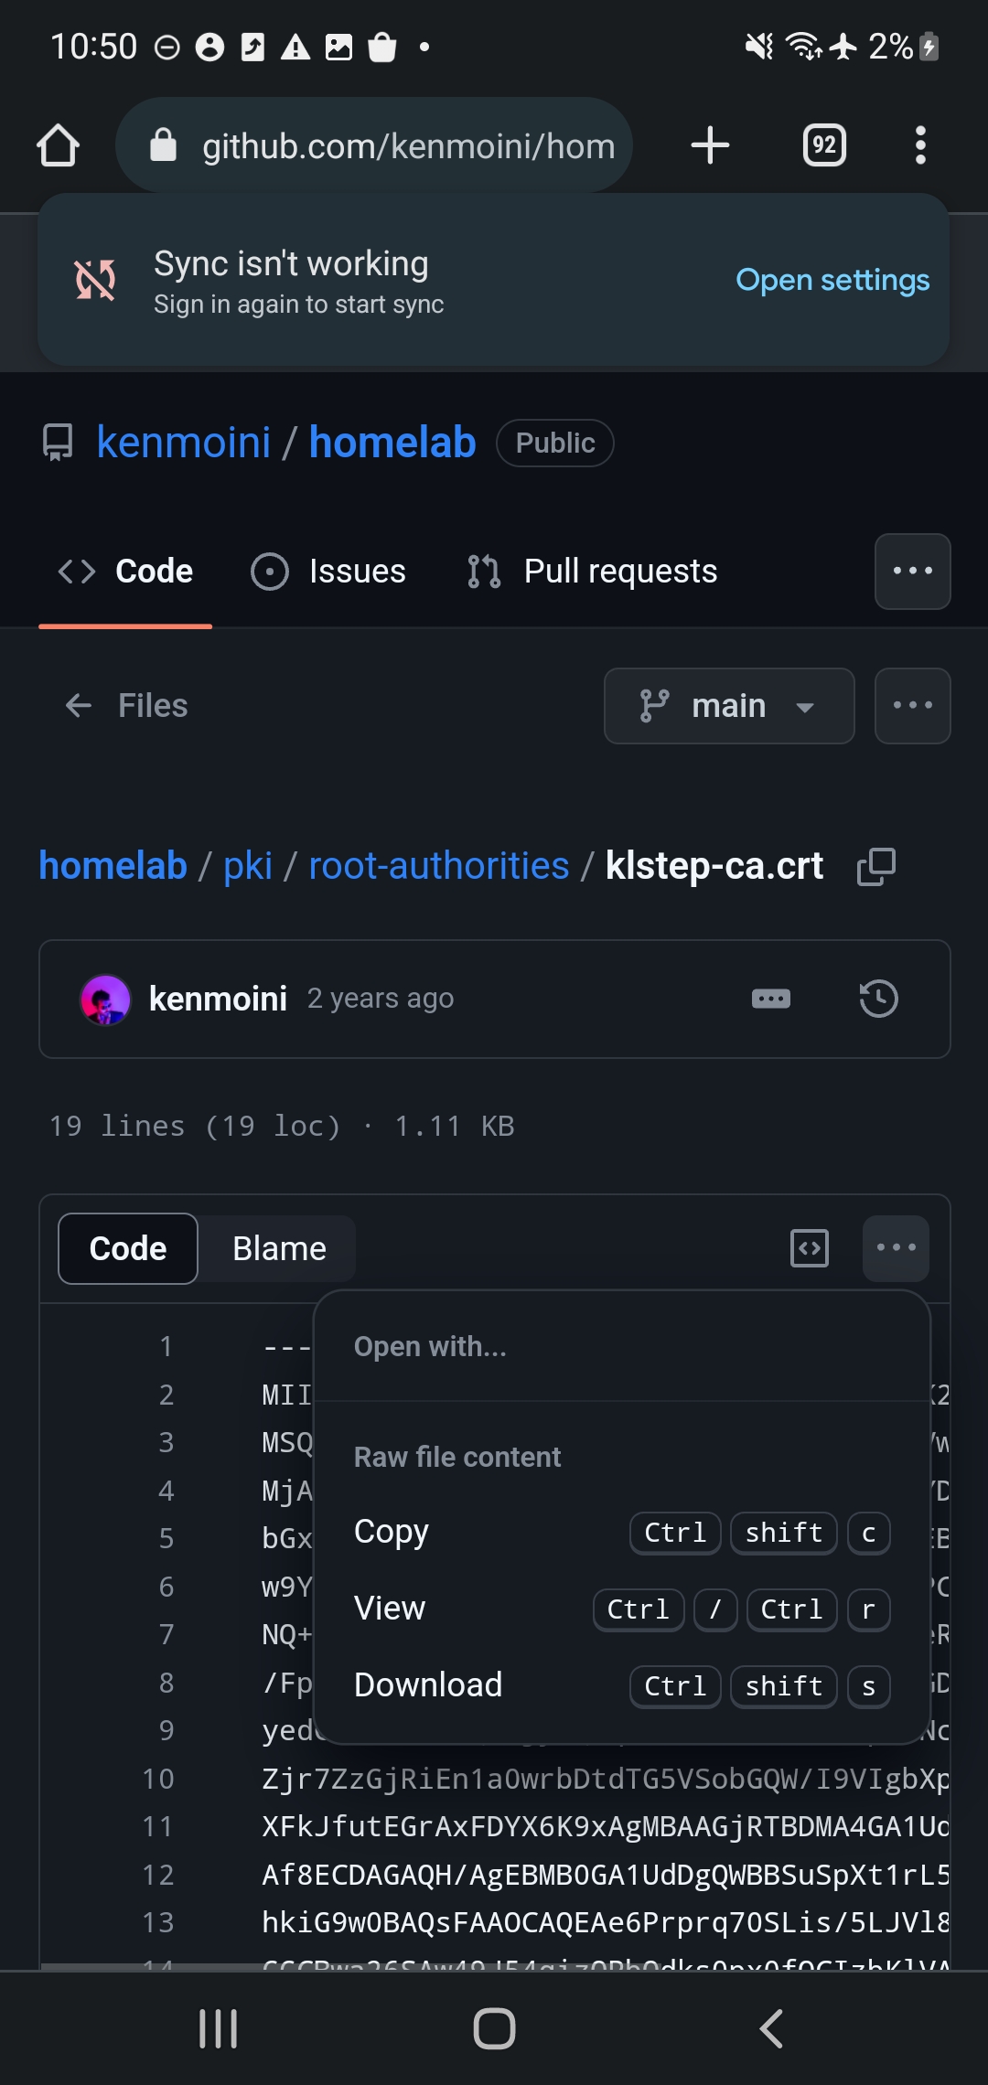Viewport: 988px width, 2085px height.
Task: Open a new browser tab
Action: (x=710, y=145)
